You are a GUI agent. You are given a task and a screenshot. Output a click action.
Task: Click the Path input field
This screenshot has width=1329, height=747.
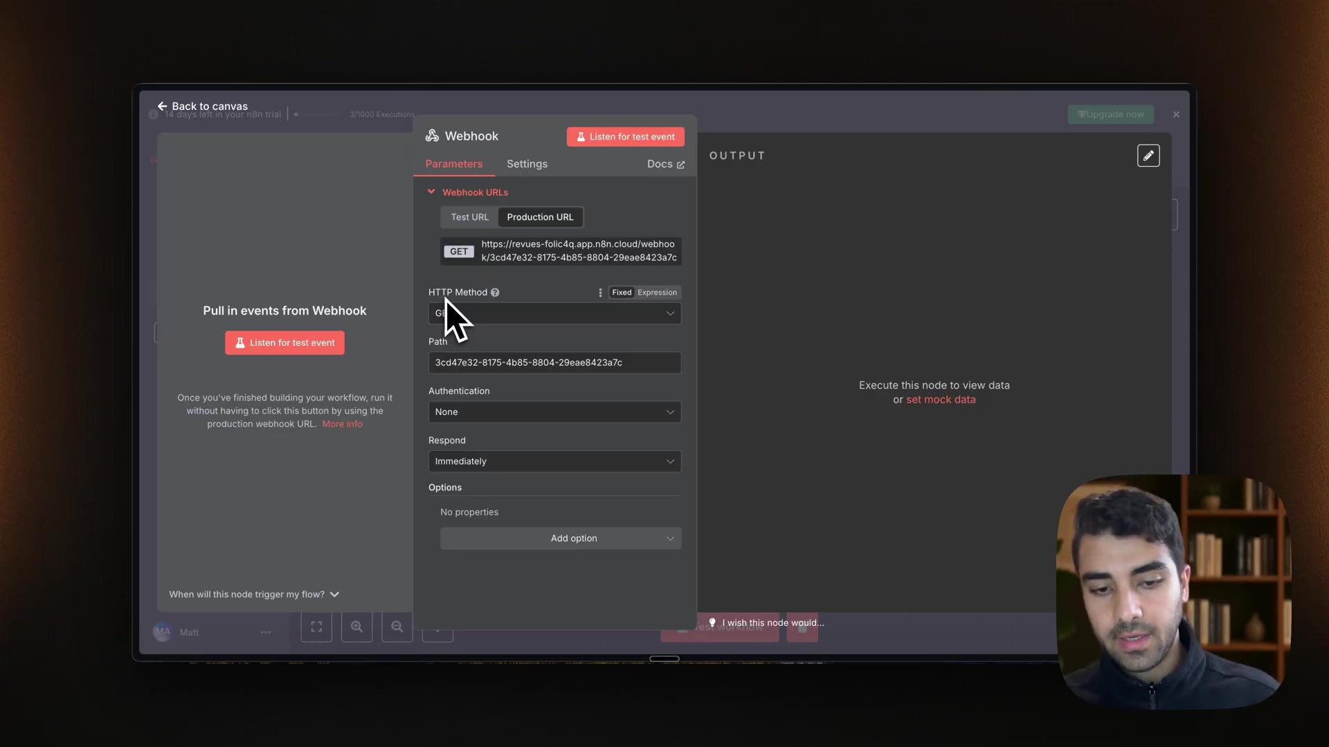coord(554,362)
